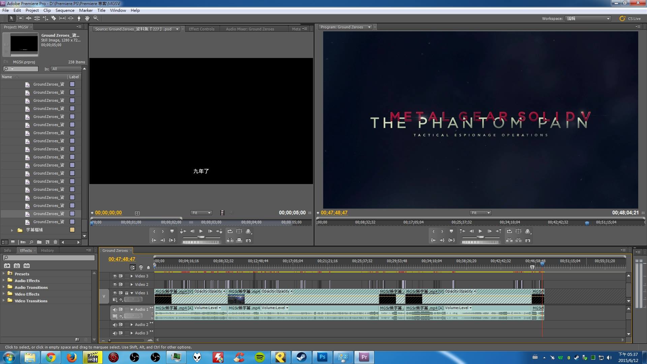Select the Razor tool
The height and width of the screenshot is (364, 647).
coord(54,18)
